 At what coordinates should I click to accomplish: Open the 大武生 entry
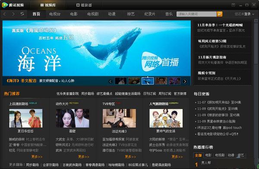point(60,139)
